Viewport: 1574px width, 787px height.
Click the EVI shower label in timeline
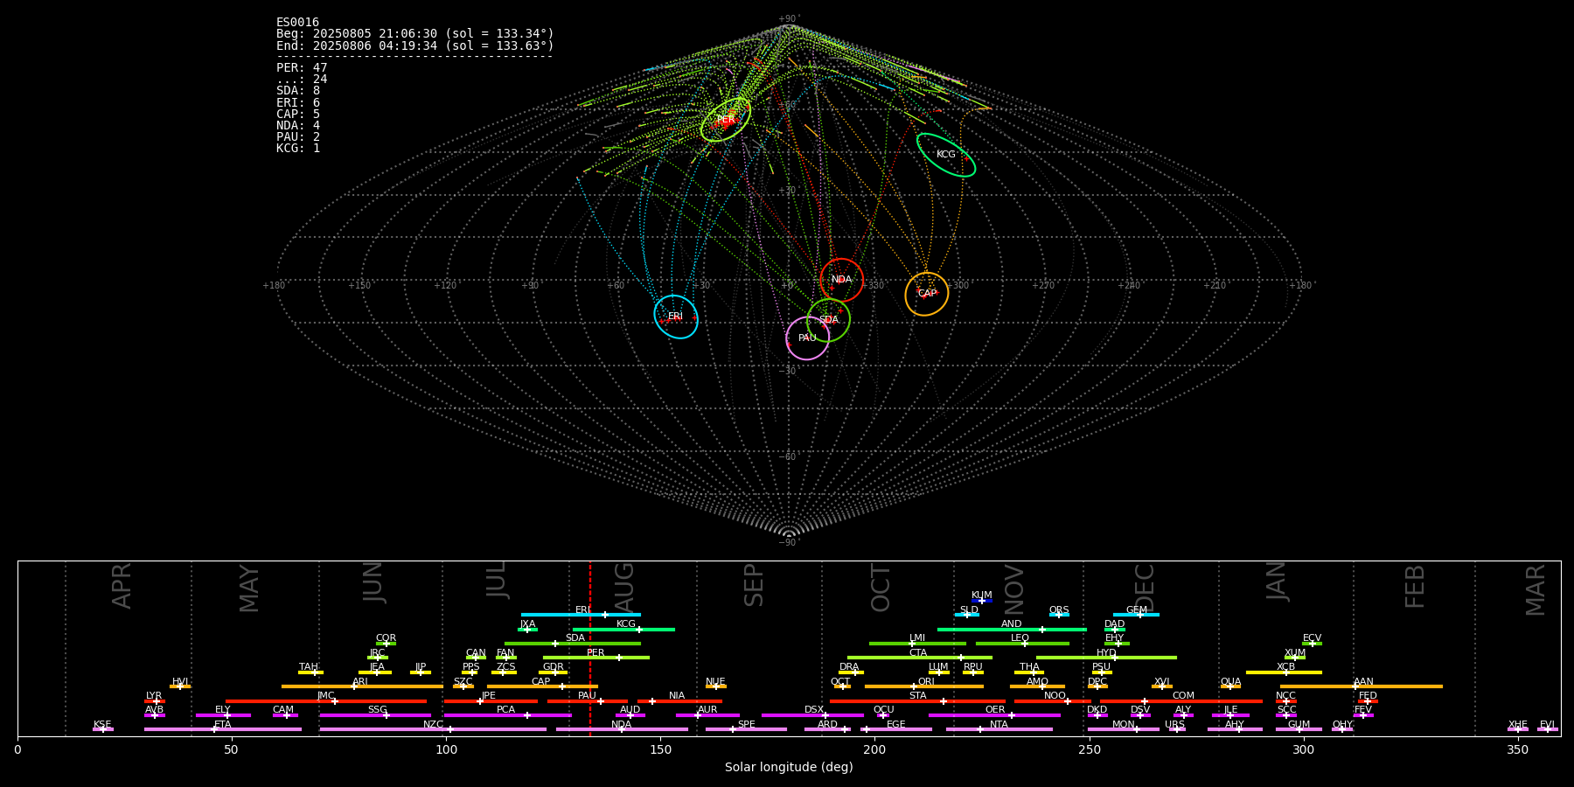click(x=1547, y=725)
